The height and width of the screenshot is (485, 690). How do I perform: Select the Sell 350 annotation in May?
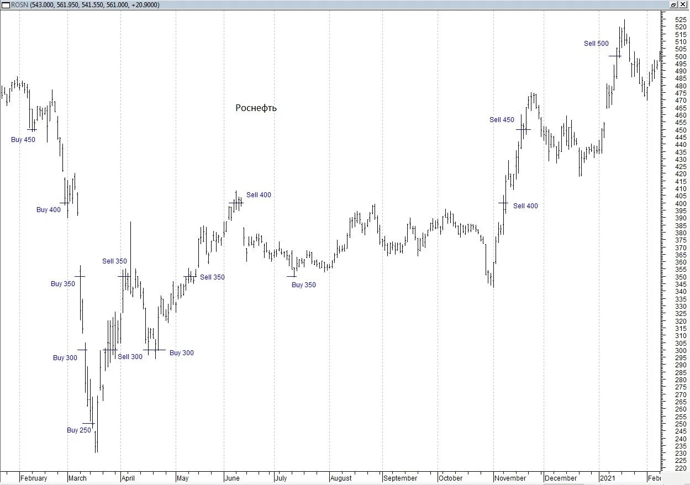click(x=213, y=277)
